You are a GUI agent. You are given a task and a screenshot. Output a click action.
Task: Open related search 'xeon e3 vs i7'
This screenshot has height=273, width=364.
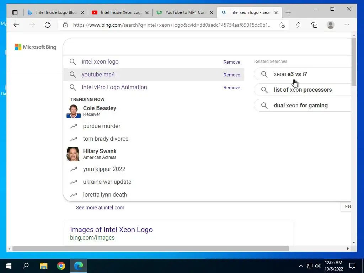tap(303, 74)
